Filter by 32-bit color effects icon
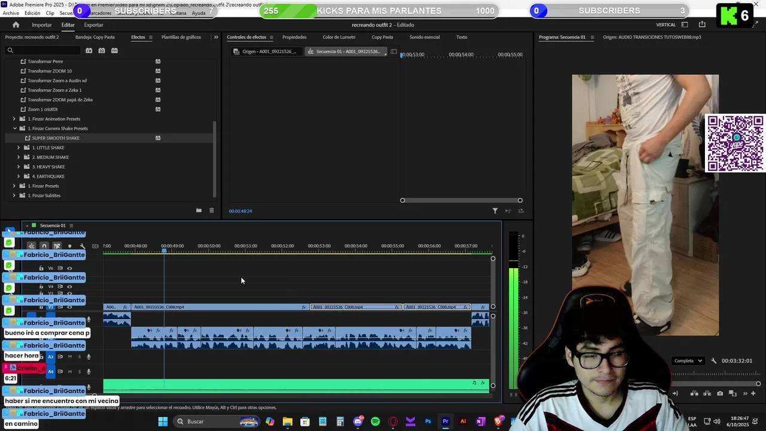This screenshot has width=766, height=431. coord(102,50)
